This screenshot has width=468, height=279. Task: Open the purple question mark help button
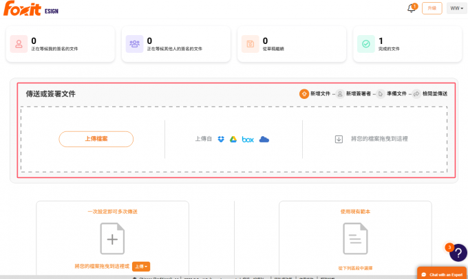pyautogui.click(x=458, y=253)
